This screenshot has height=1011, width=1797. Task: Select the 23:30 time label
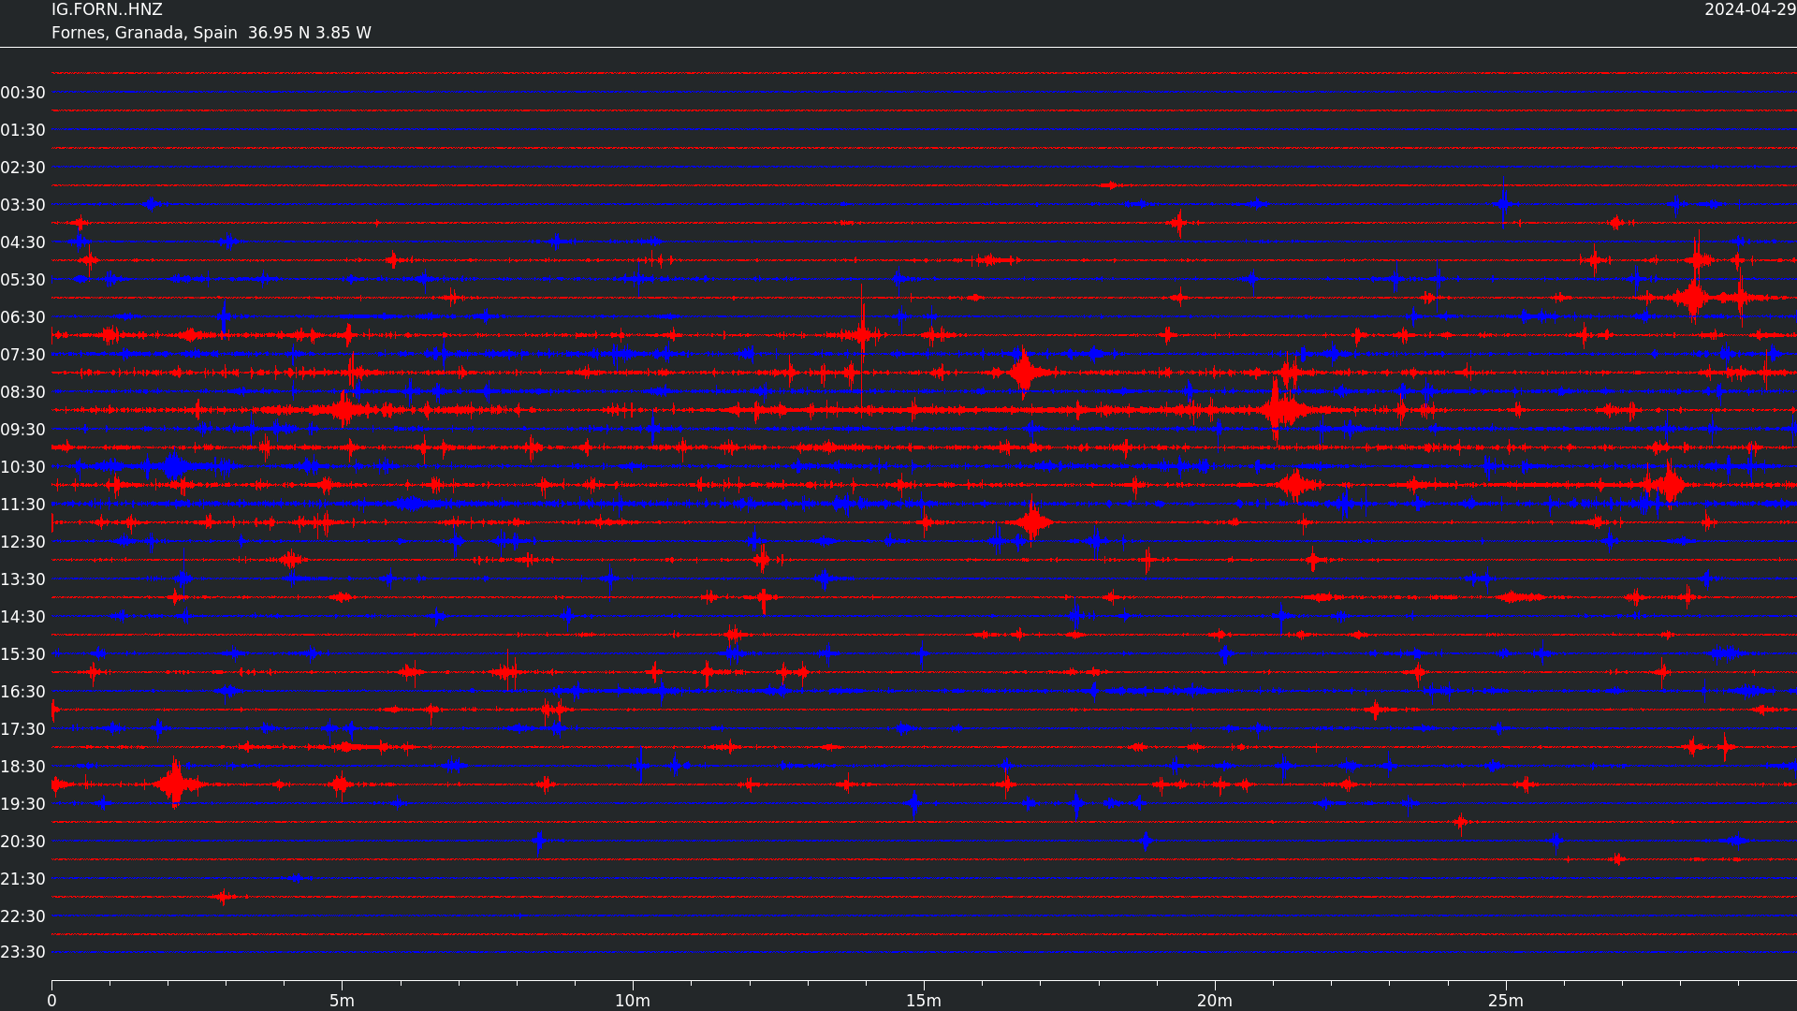[23, 952]
